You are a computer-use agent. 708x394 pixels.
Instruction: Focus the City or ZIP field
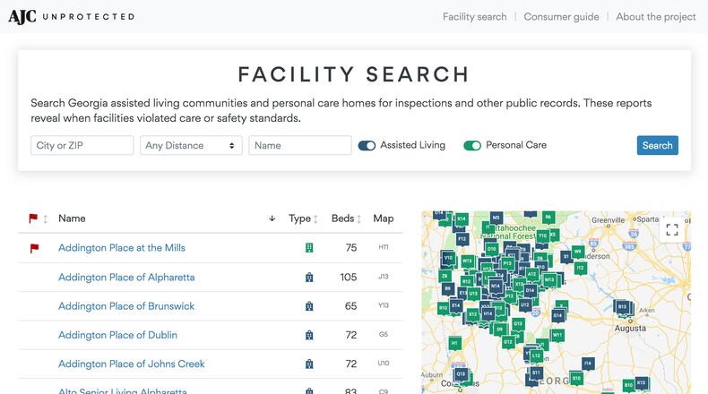click(x=82, y=145)
